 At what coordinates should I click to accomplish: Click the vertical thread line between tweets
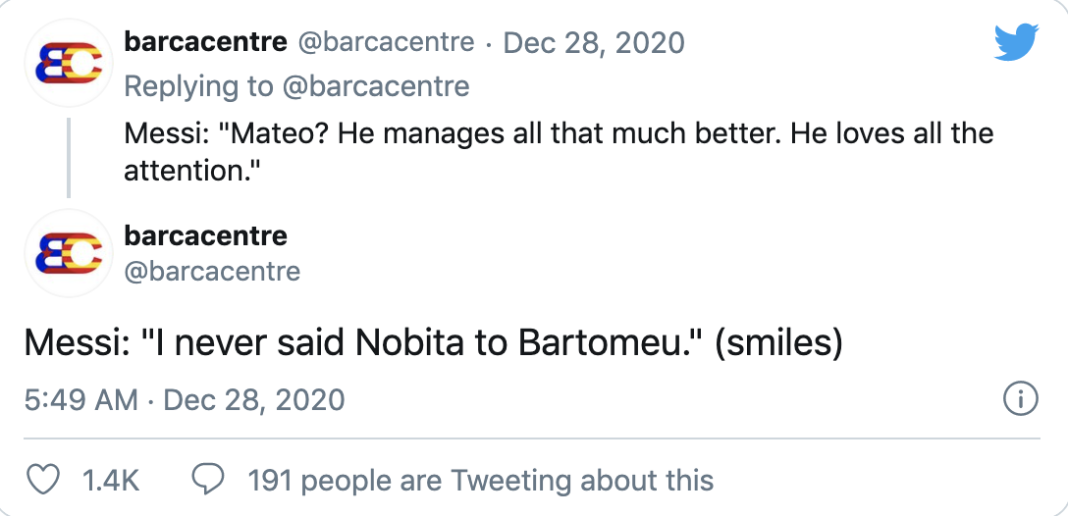(68, 157)
